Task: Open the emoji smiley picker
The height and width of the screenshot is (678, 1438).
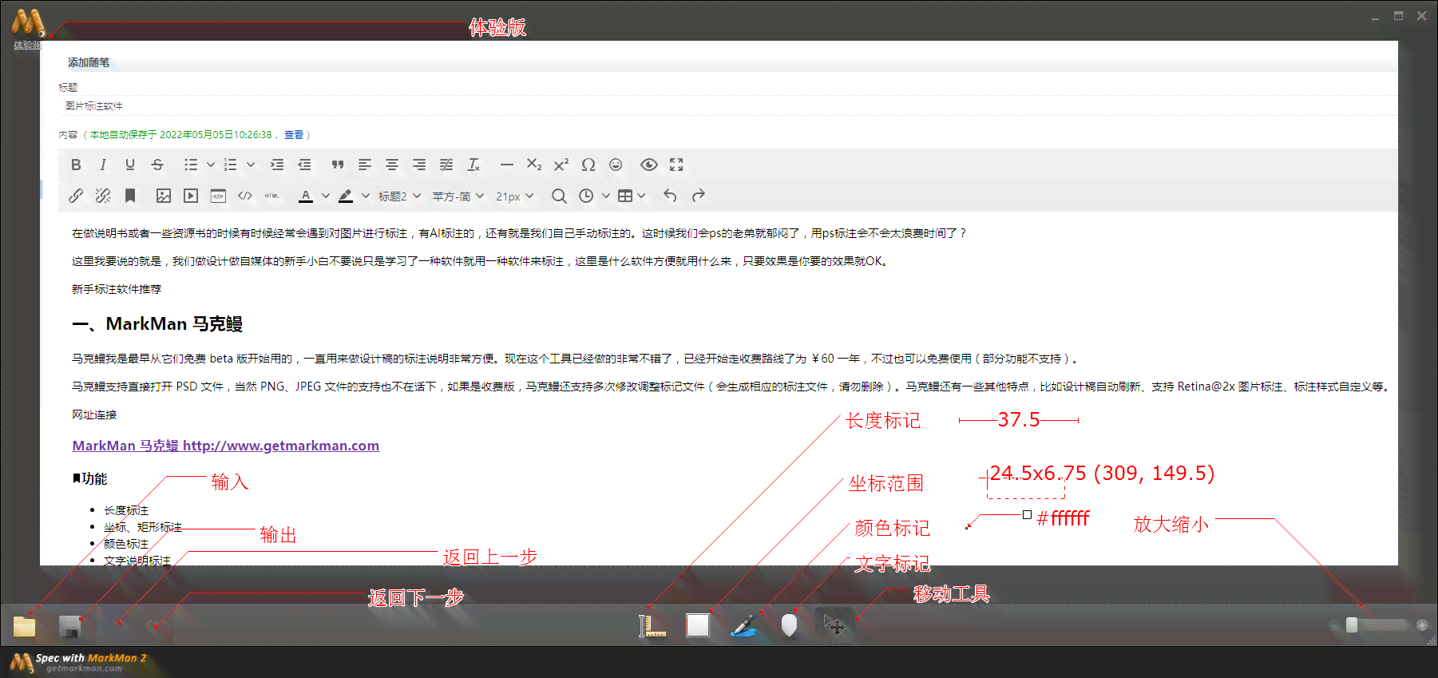Action: point(616,165)
